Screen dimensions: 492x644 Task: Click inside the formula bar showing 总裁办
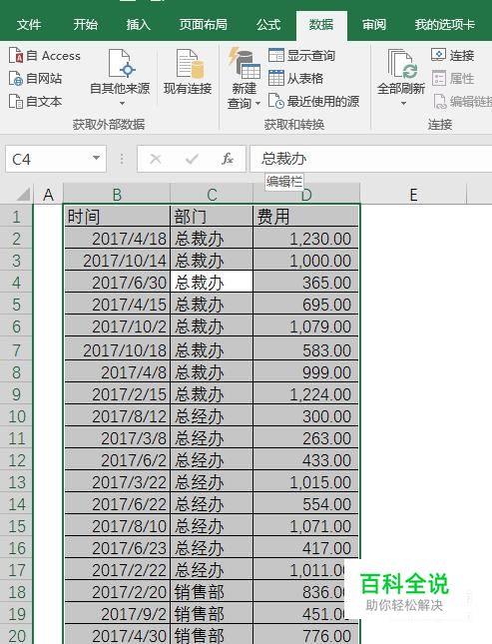[371, 159]
